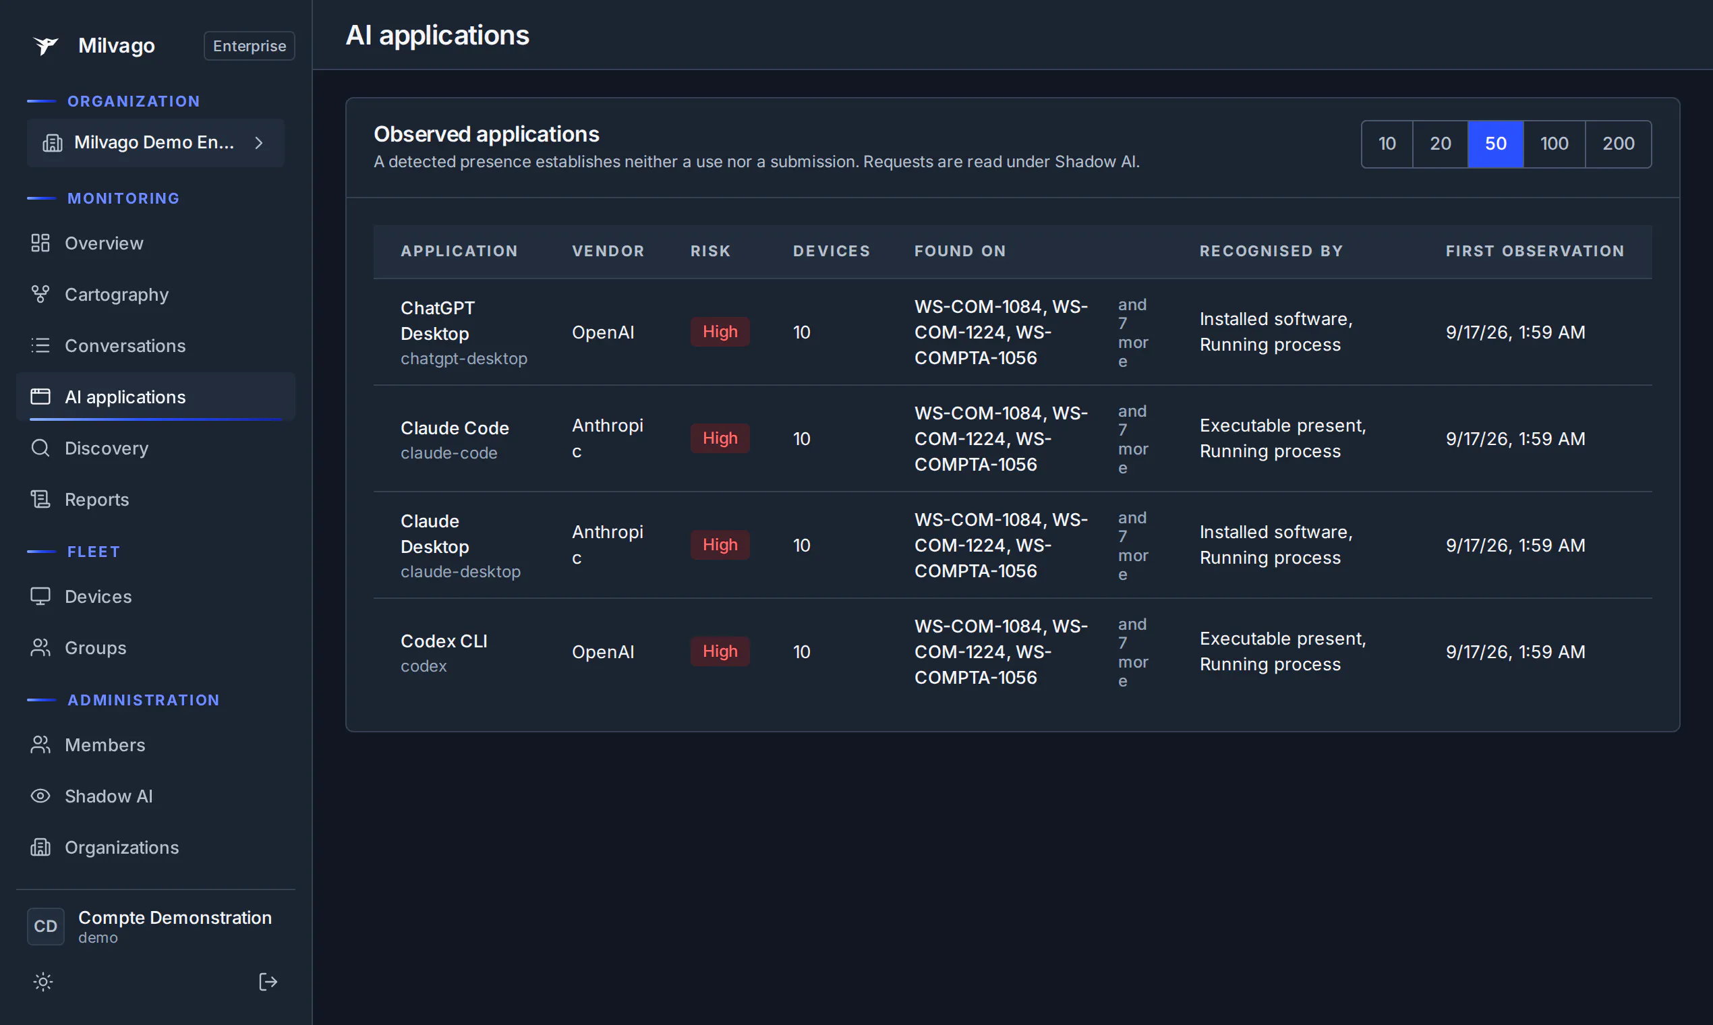The width and height of the screenshot is (1713, 1025).
Task: Click the High risk badge for ChatGPT Desktop
Action: [720, 332]
